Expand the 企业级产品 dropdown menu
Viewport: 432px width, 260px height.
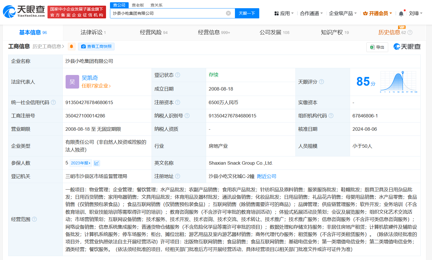coord(343,13)
